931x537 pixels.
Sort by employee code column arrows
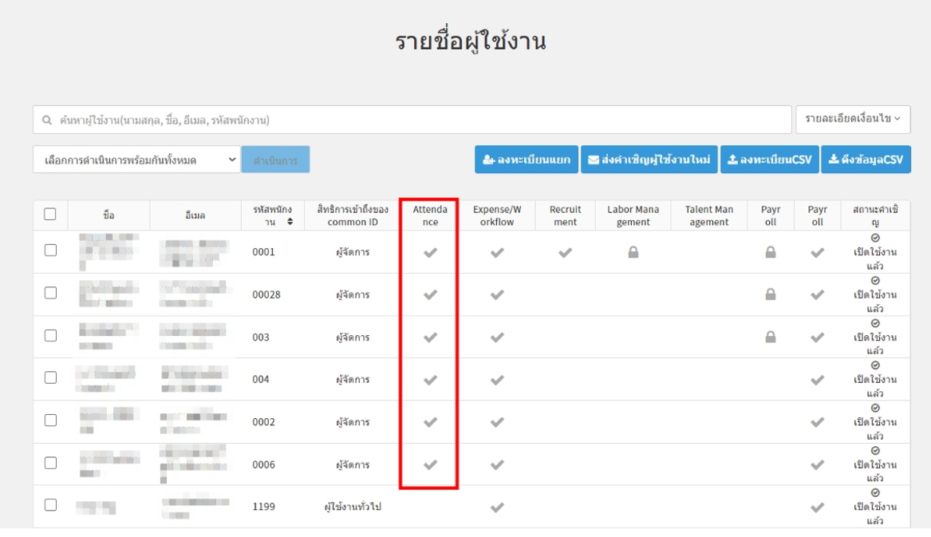point(290,222)
